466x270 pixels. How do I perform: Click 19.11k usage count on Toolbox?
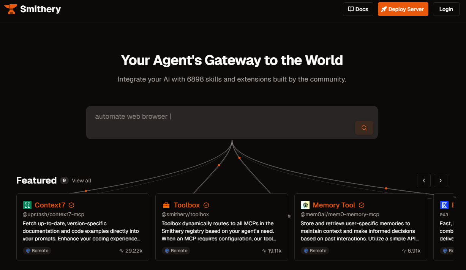[x=272, y=251]
